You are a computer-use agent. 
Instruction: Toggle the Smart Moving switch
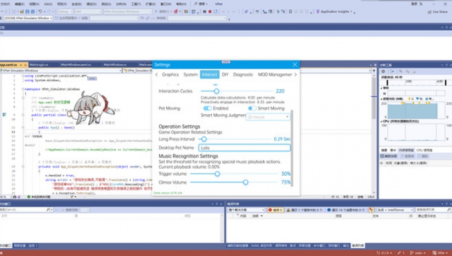tap(251, 109)
